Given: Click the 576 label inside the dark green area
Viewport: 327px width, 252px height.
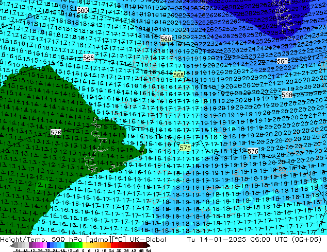Looking at the screenshot, I should click(56, 133).
